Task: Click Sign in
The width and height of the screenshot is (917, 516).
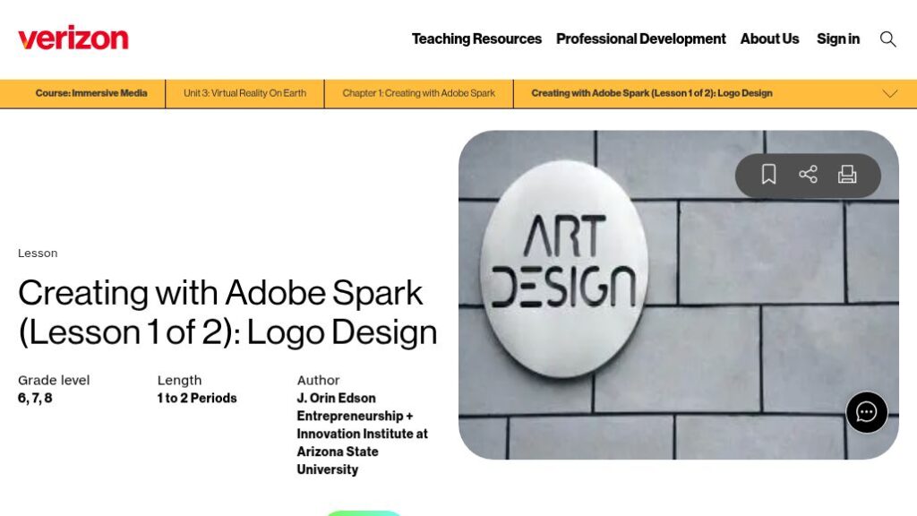Action: point(837,39)
